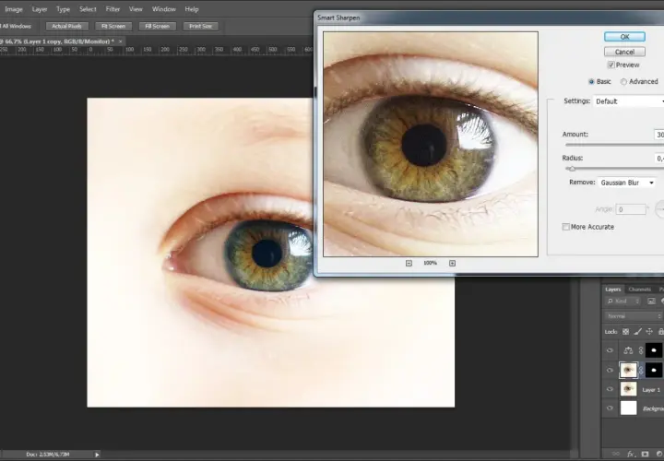This screenshot has height=461, width=664.
Task: Switch to the Channels tab
Action: point(639,290)
